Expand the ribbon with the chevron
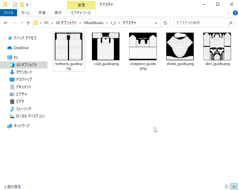This screenshot has width=239, height=190. [228, 13]
